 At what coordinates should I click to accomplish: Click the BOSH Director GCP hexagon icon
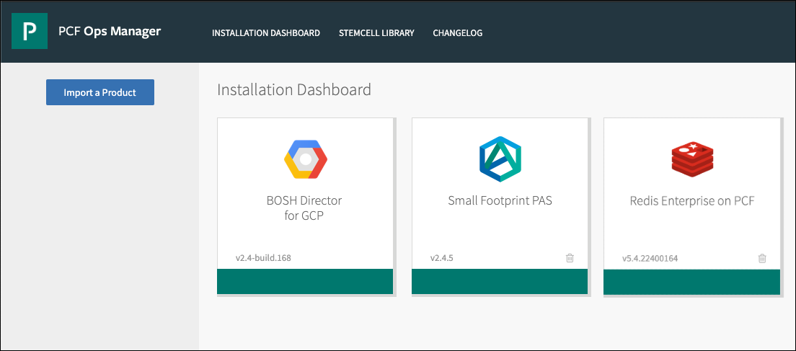point(305,159)
